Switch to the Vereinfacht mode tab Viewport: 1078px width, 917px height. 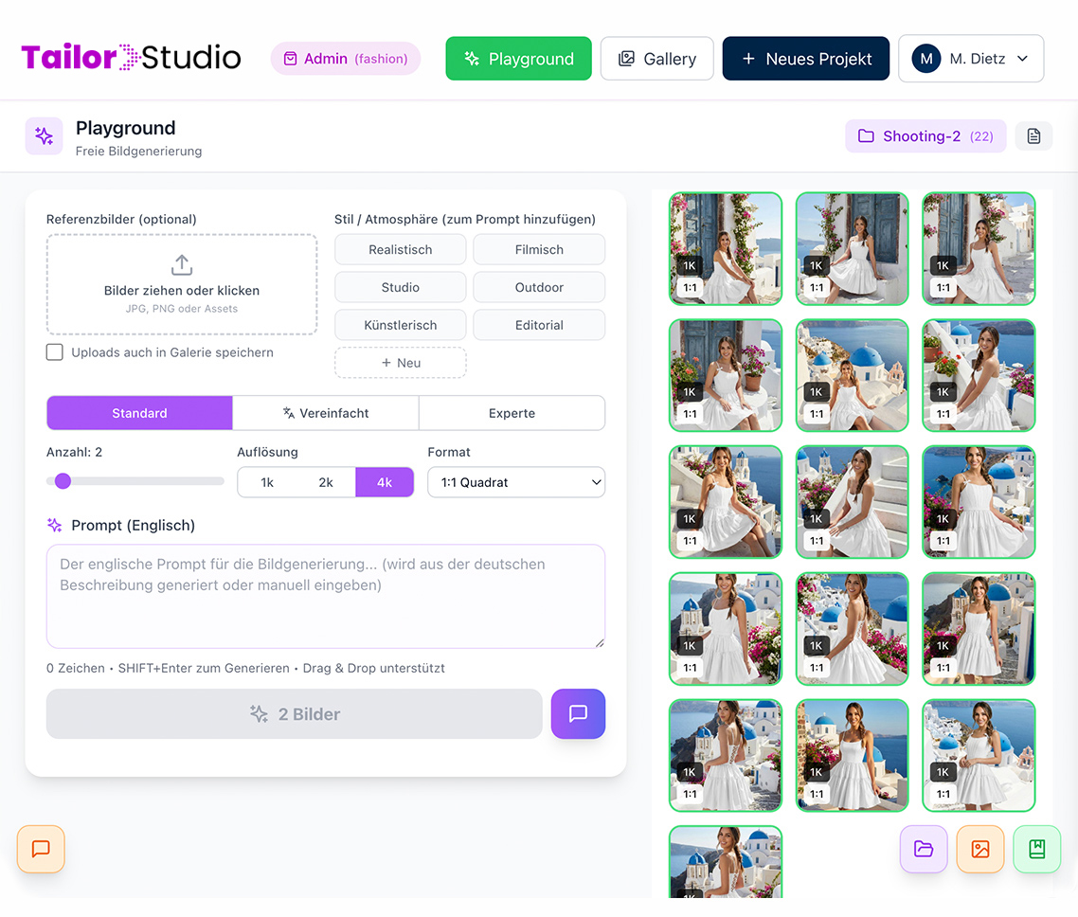(326, 413)
